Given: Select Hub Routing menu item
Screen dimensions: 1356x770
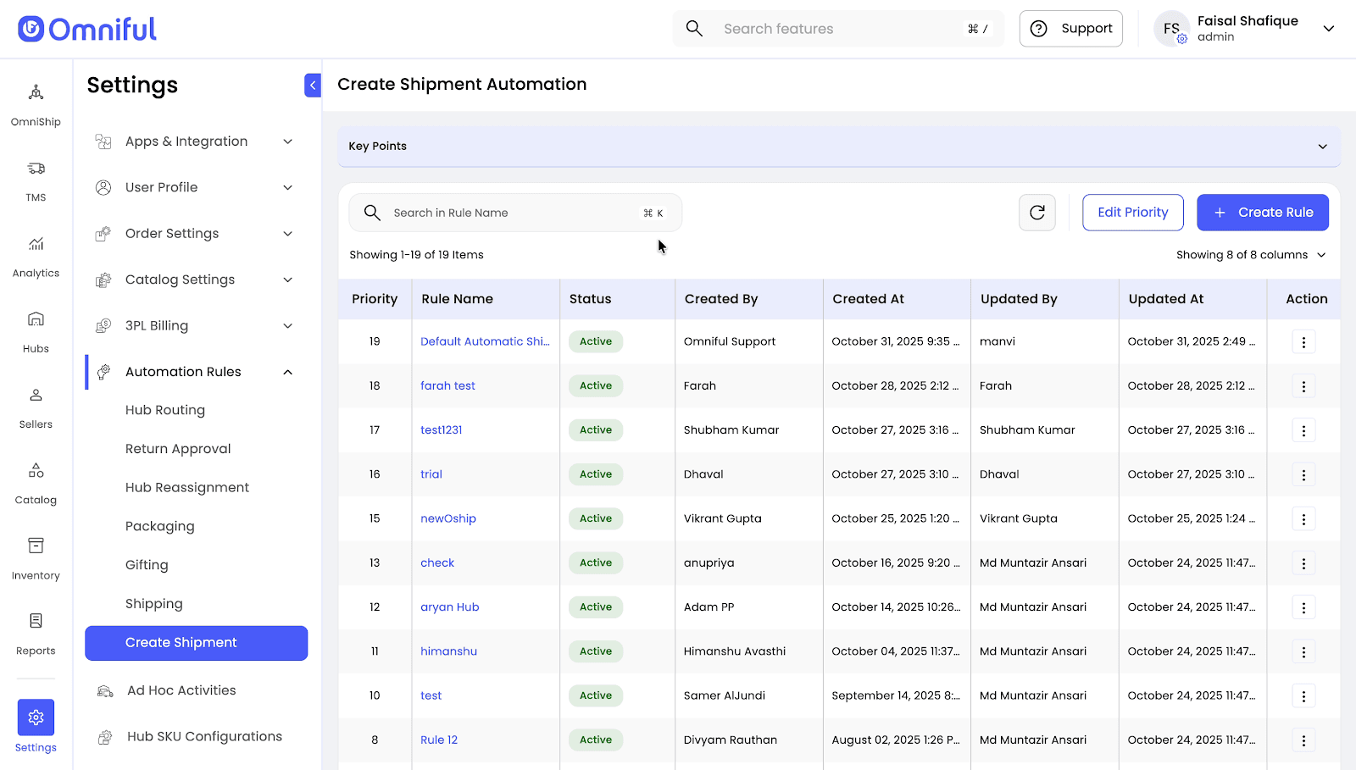Looking at the screenshot, I should click(x=165, y=410).
